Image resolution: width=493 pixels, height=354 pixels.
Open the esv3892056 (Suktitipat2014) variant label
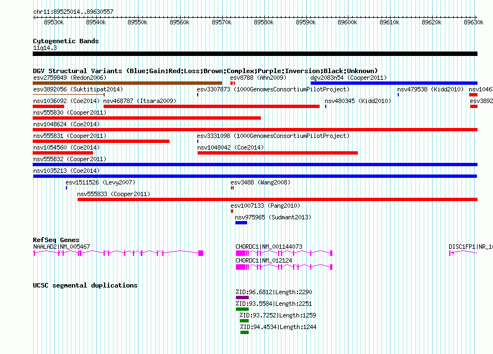point(78,89)
